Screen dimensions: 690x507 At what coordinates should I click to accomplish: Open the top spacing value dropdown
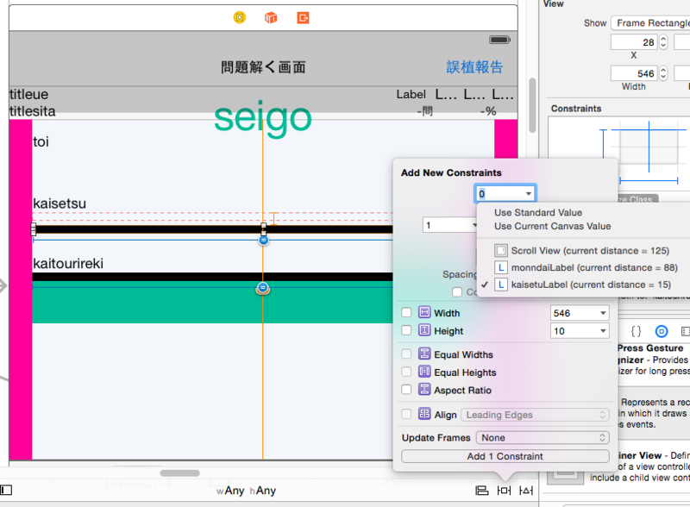point(528,194)
